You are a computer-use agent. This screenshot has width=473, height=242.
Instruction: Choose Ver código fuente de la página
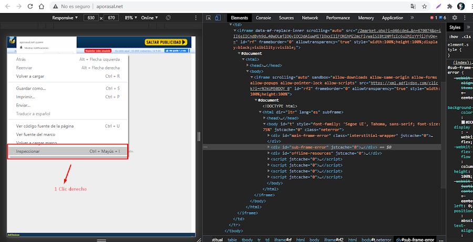[x=68, y=126]
